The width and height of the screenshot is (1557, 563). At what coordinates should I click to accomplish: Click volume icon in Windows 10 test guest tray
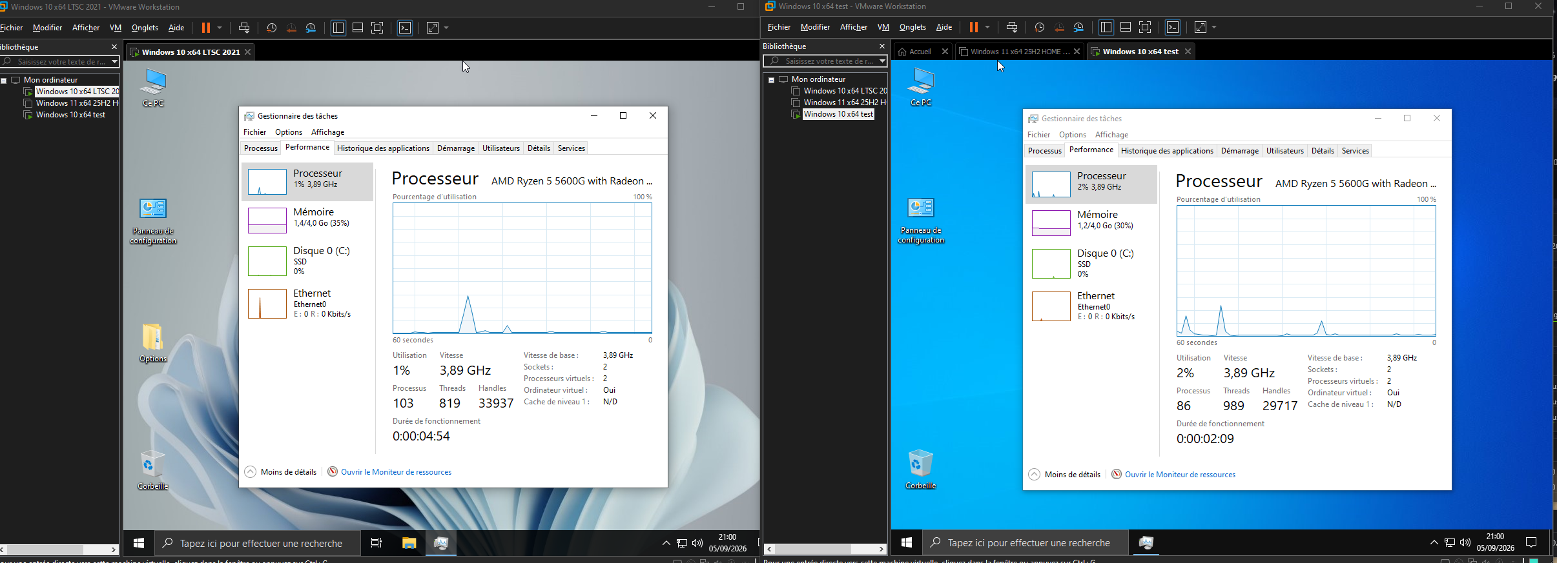(x=1465, y=542)
